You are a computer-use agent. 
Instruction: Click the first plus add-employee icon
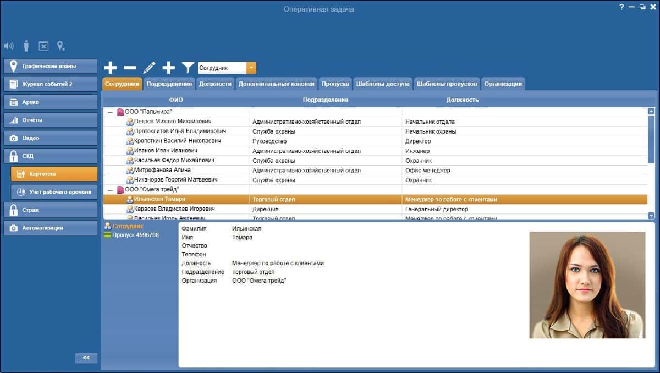[111, 68]
